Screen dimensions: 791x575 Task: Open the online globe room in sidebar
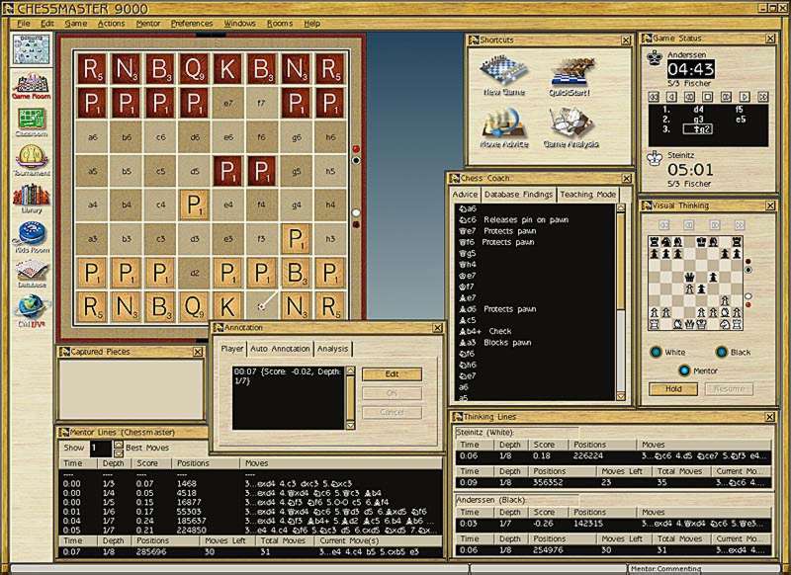pyautogui.click(x=32, y=311)
